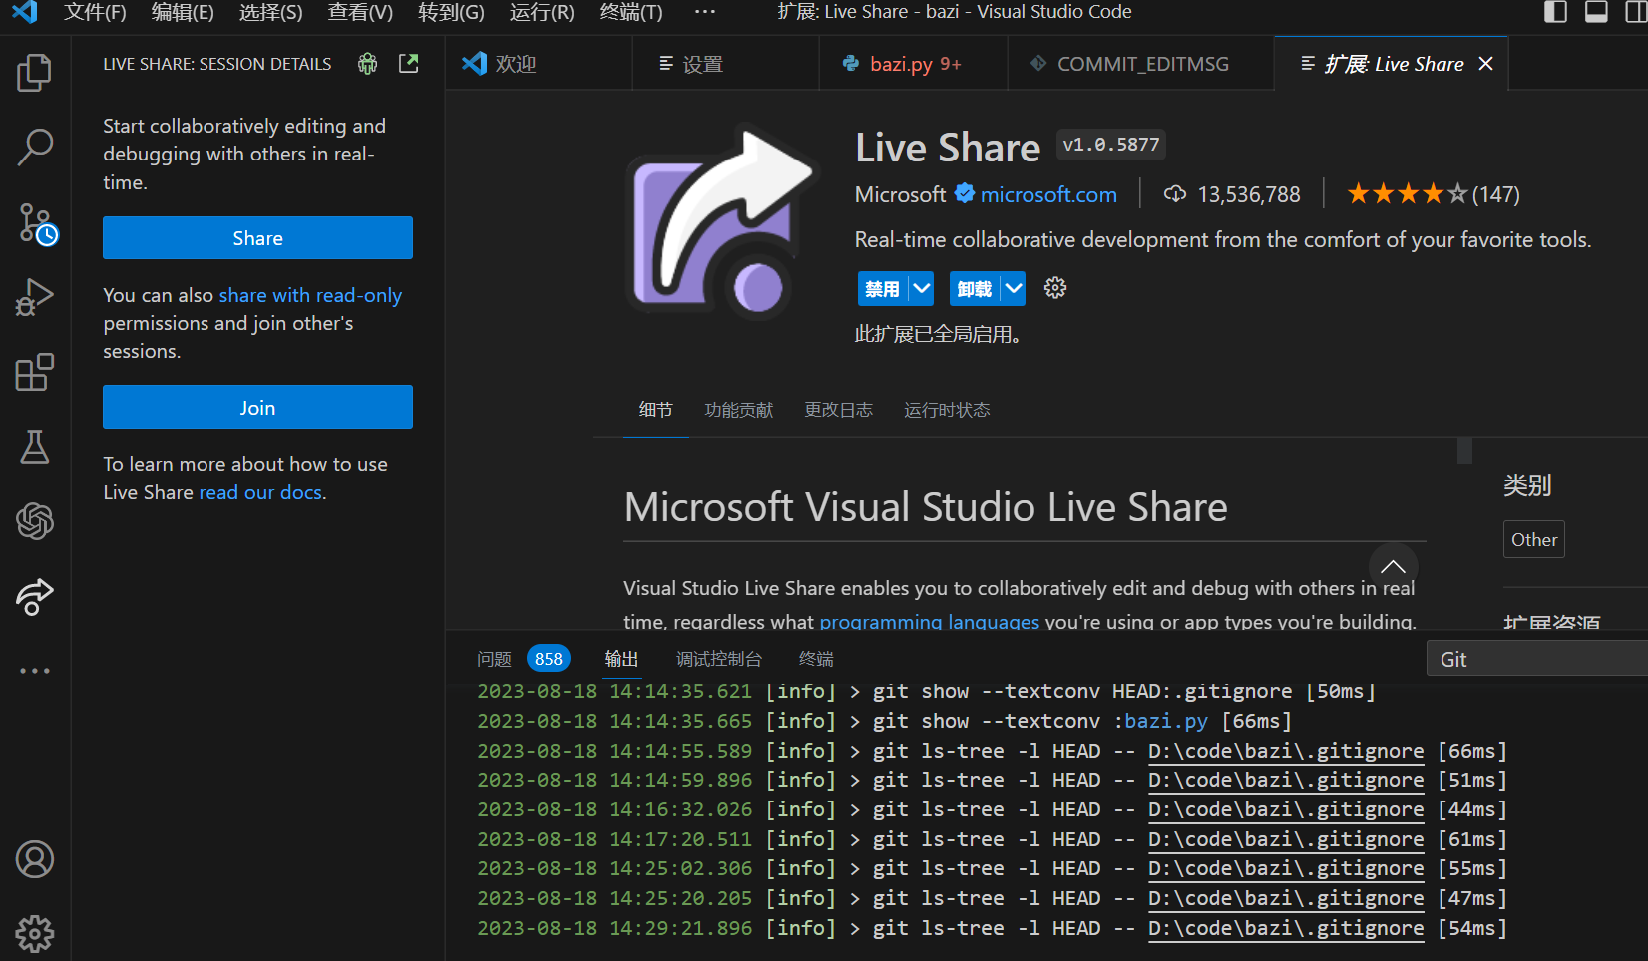Select the 更改日志 tab
The image size is (1648, 961).
[x=839, y=410]
